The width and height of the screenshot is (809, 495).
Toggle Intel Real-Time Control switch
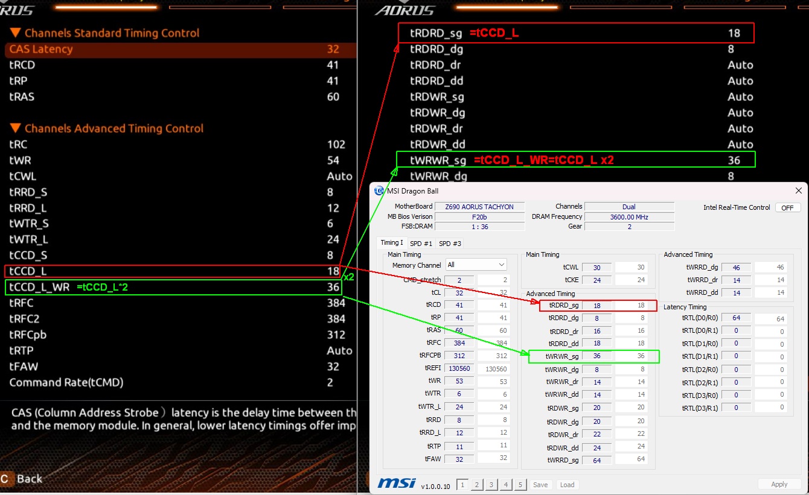[x=788, y=207]
